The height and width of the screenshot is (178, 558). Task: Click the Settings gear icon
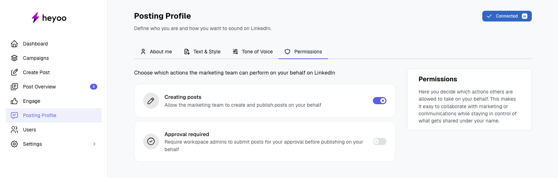(x=14, y=144)
